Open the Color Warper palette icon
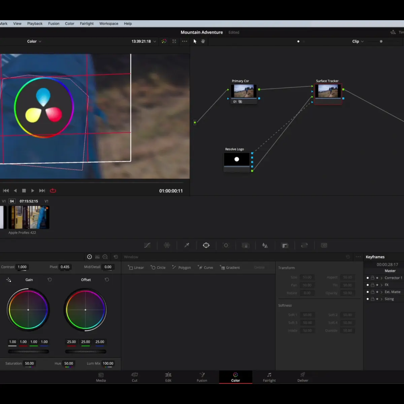Image resolution: width=404 pixels, height=404 pixels. (167, 245)
